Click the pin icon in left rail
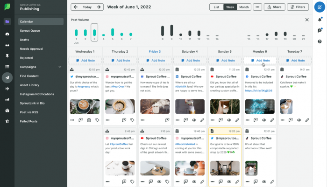 click(7, 56)
